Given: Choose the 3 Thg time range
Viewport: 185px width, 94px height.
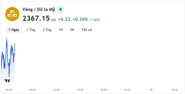Looking at the screenshot, I should tap(47, 30).
